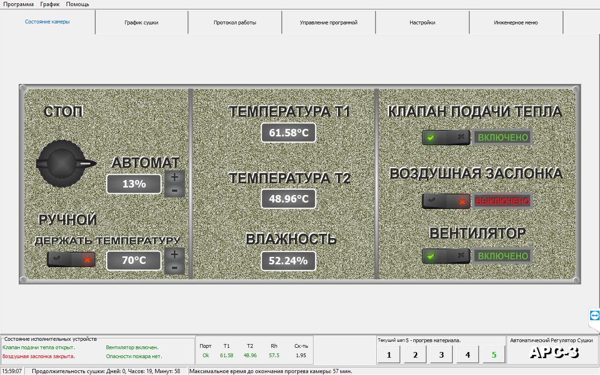Click the T1 table value 61.58
This screenshot has width=600, height=375.
click(226, 355)
